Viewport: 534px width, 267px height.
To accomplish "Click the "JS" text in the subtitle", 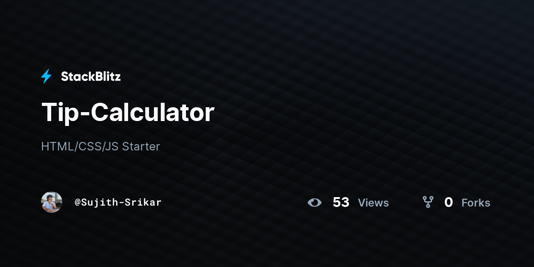I will coord(112,146).
